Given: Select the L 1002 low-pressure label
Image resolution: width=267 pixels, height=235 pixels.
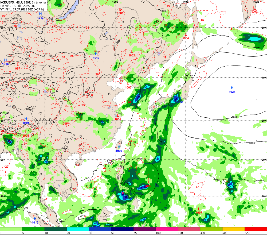Looking at the screenshot, I should click(x=132, y=53).
